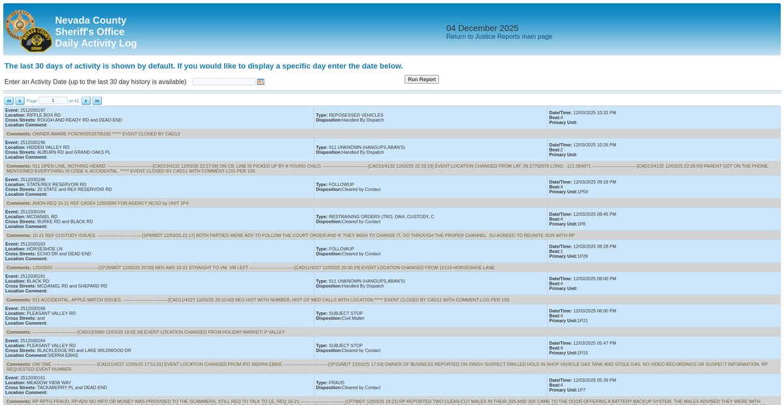
Task: Select the Daily Activity Log header title
Action: click(x=96, y=43)
